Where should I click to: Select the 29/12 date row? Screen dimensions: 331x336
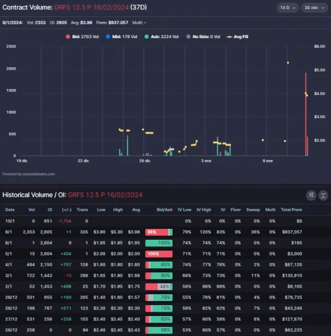point(165,297)
